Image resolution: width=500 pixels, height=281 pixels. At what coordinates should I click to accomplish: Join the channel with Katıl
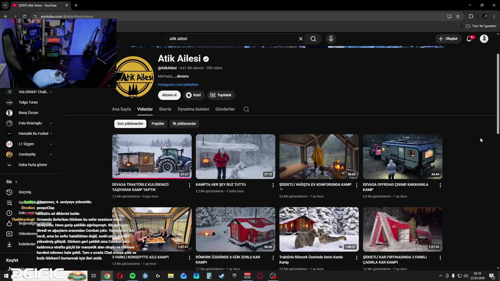(x=193, y=95)
